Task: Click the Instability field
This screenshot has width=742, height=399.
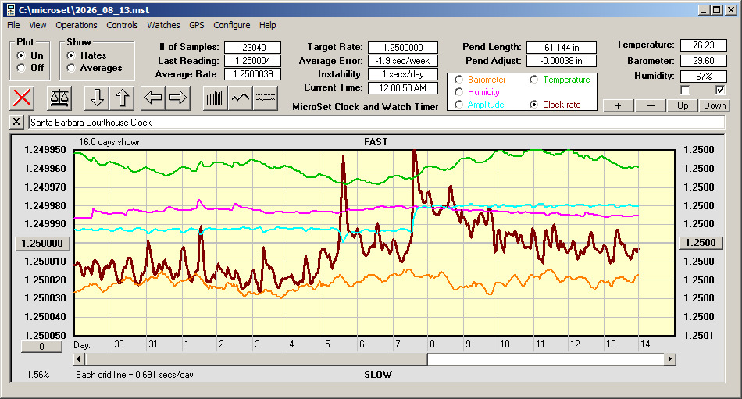Action: point(403,74)
